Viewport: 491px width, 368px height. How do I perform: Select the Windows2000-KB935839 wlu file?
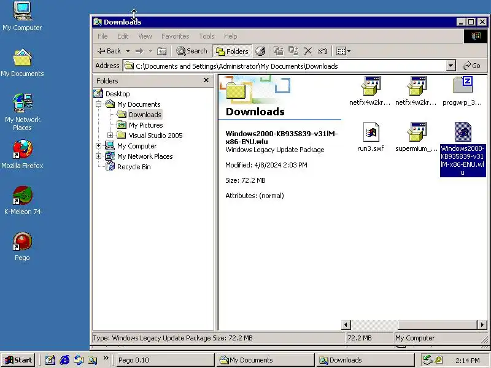tap(463, 149)
